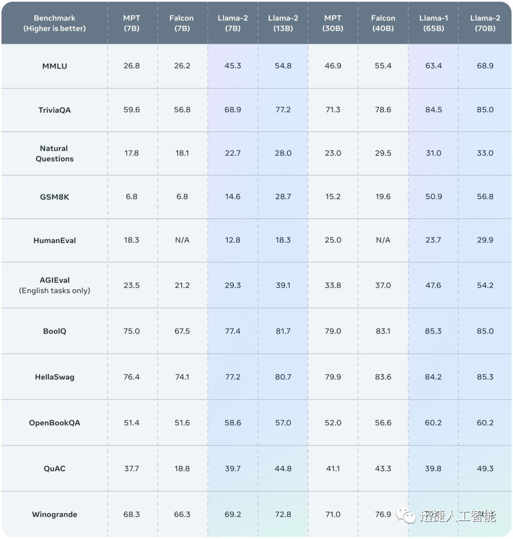Click the MMLU row label
The height and width of the screenshot is (539, 513).
[55, 66]
